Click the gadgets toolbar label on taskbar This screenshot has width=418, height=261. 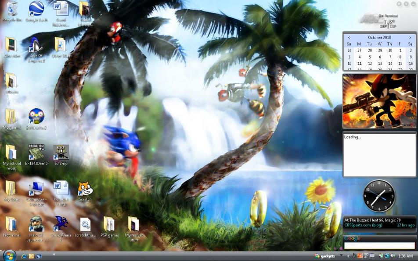328,256
